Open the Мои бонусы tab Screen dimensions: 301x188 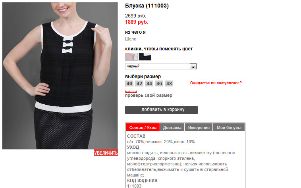229,127
